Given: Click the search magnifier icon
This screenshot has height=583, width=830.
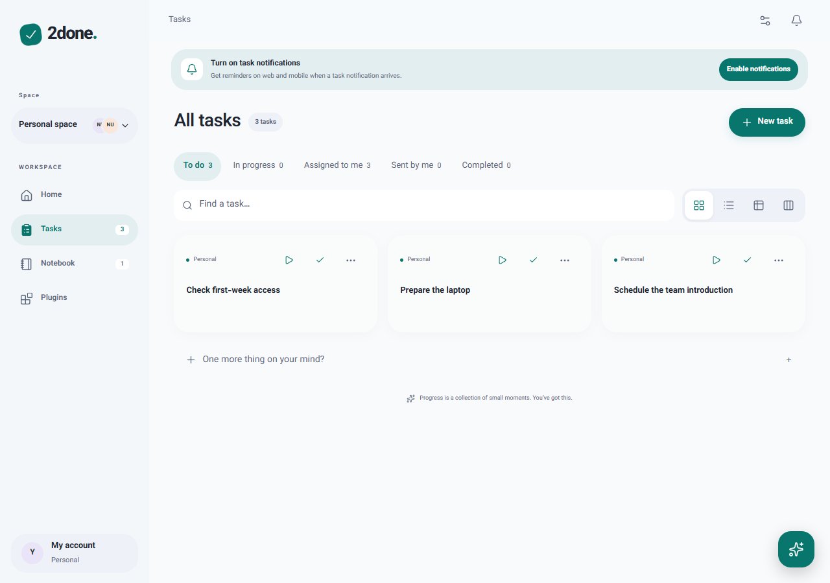Looking at the screenshot, I should tap(187, 205).
